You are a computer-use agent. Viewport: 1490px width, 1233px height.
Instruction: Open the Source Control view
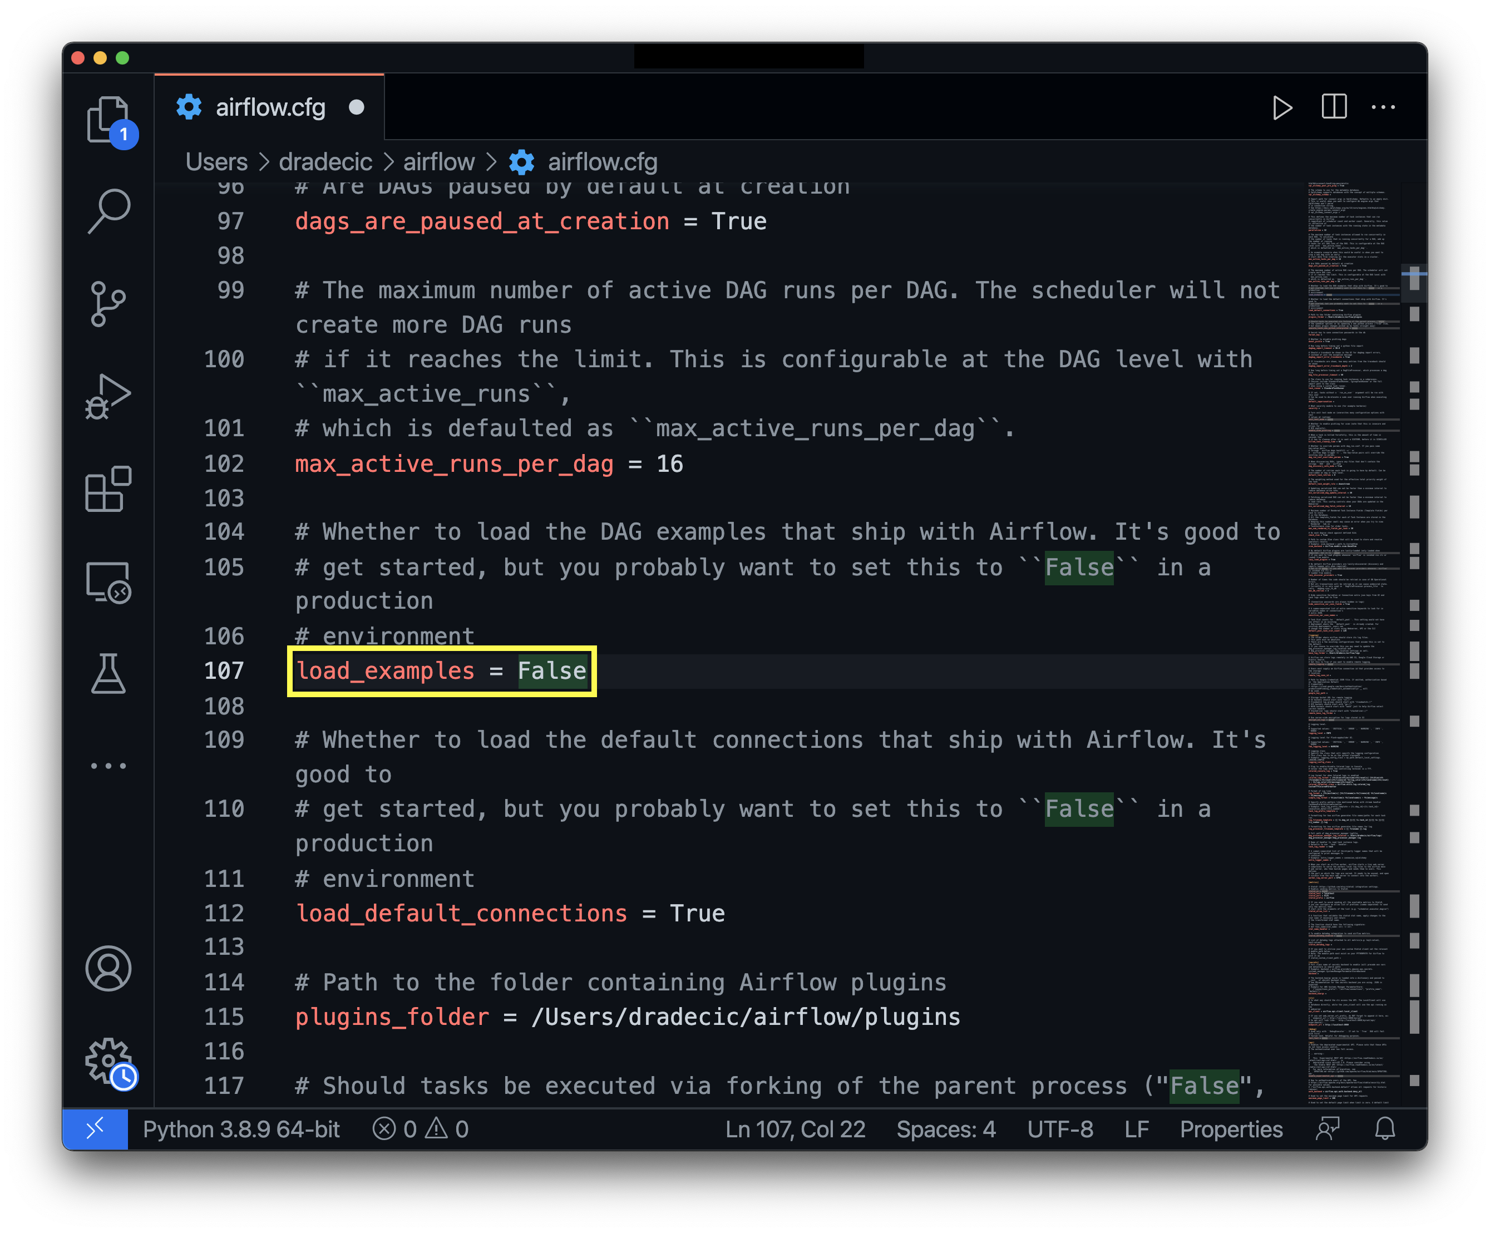pos(108,304)
